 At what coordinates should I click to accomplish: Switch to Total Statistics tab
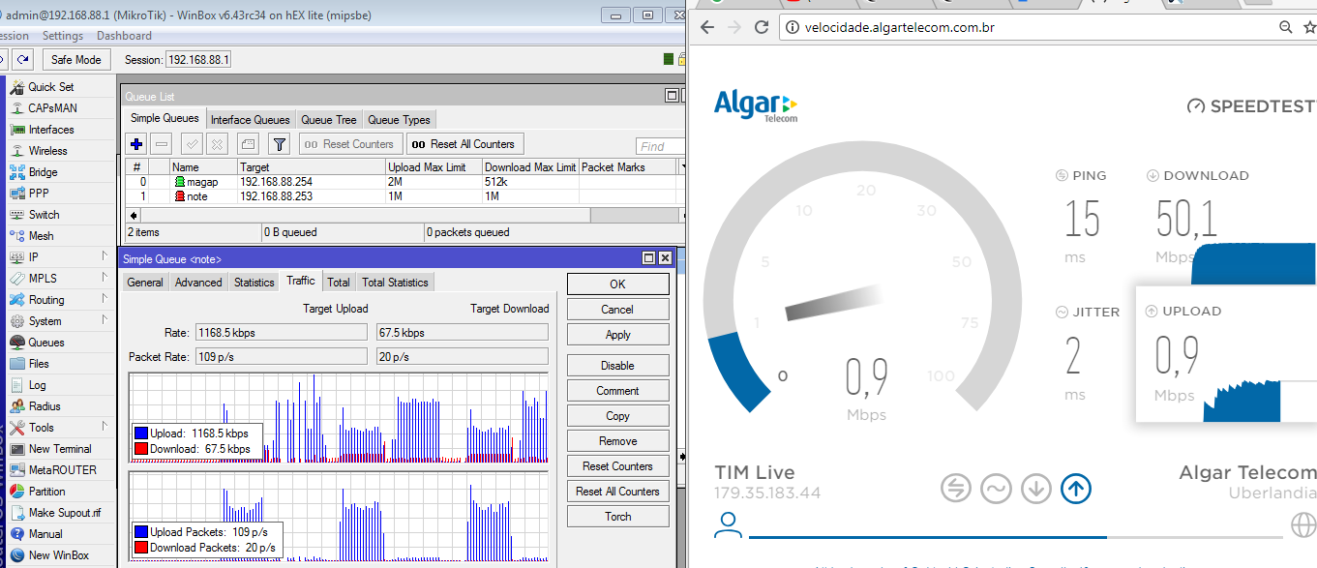point(395,283)
